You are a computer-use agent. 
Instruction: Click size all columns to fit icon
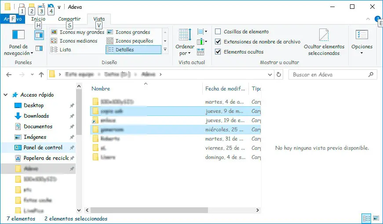pos(201,51)
